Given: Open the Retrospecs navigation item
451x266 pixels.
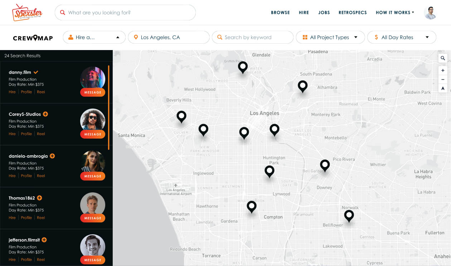Looking at the screenshot, I should [x=353, y=13].
